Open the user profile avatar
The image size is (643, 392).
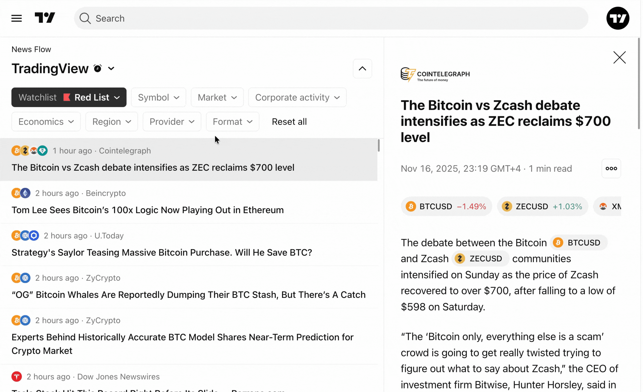click(617, 18)
